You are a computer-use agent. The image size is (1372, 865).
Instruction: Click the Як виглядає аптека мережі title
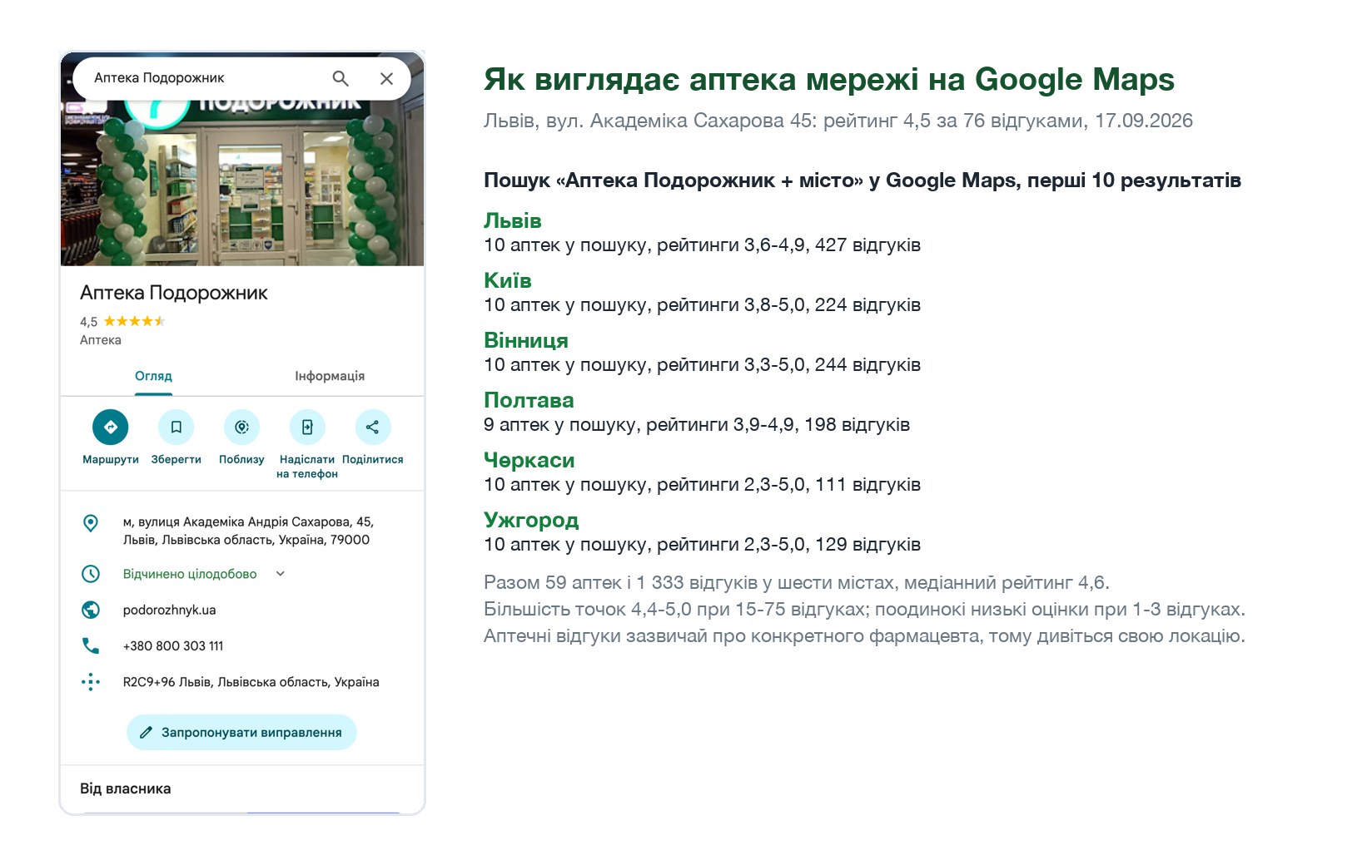click(829, 79)
